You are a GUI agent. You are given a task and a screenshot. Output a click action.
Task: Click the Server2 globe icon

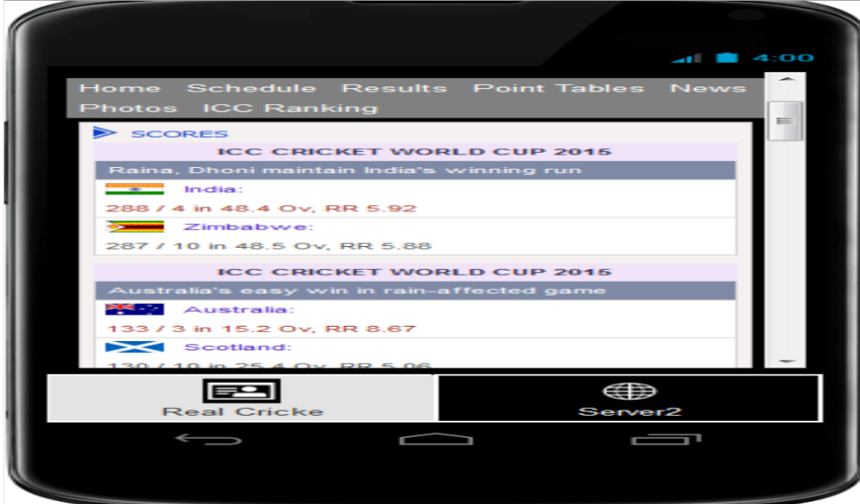[629, 391]
